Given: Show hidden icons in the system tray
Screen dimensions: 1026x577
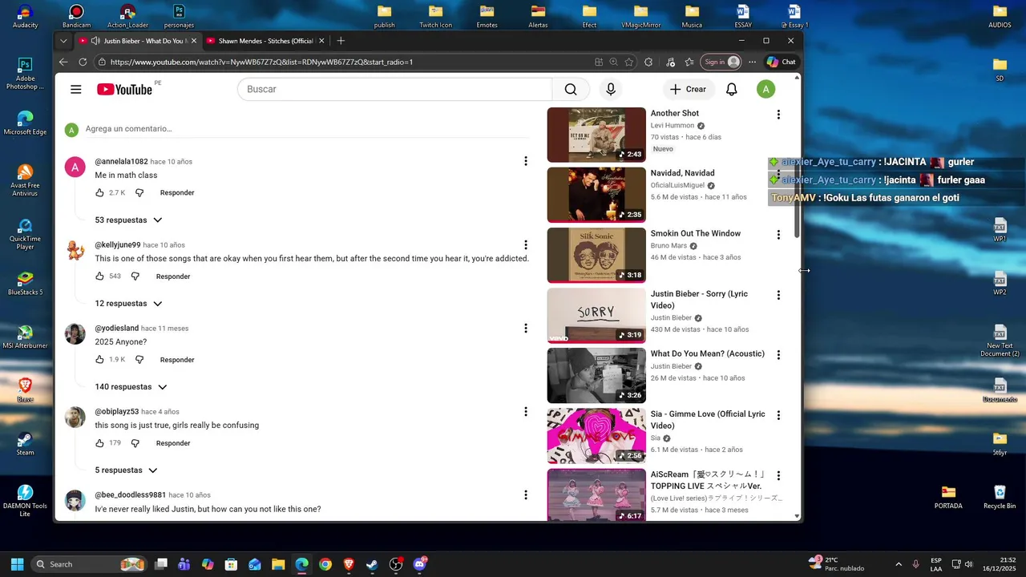Looking at the screenshot, I should click(x=898, y=564).
